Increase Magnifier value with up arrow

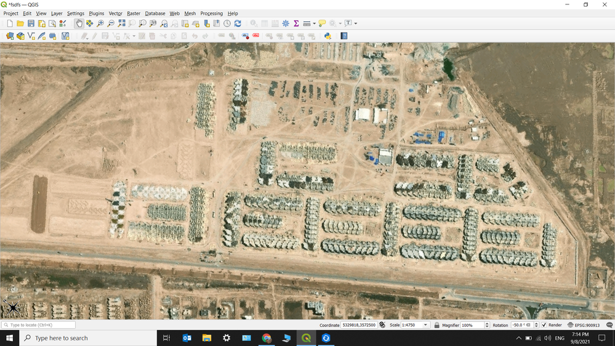coord(487,324)
